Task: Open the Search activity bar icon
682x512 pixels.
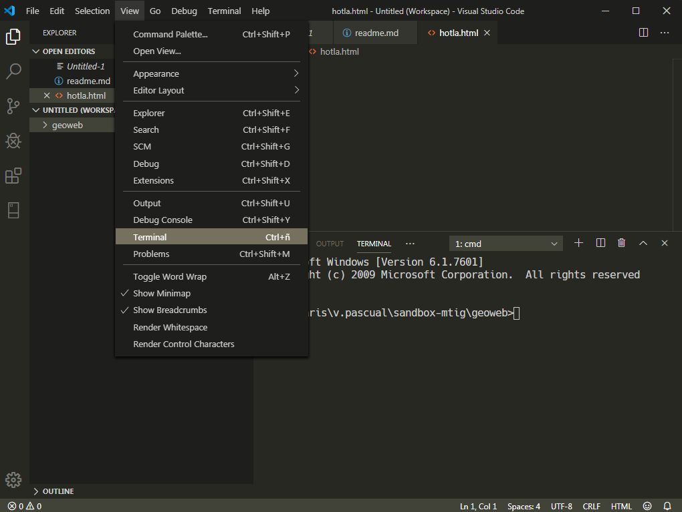Action: coord(13,71)
